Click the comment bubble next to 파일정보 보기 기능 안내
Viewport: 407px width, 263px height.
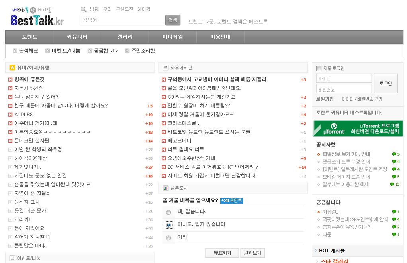point(394,154)
